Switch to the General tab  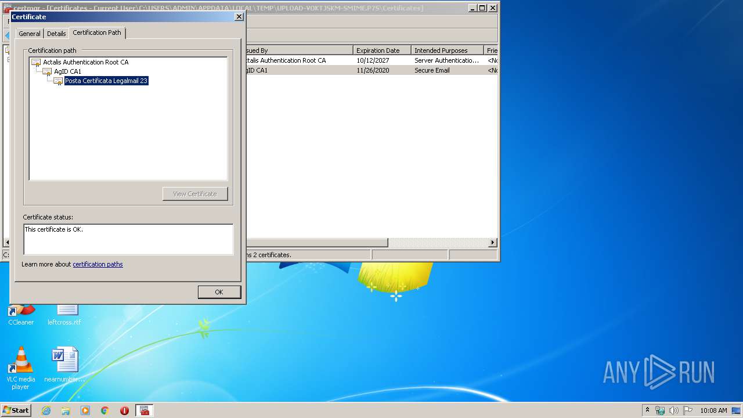click(30, 34)
